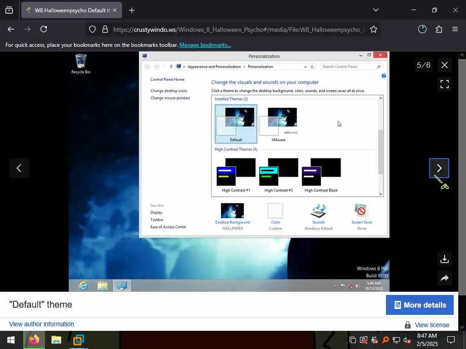This screenshot has height=349, width=466.
Task: Click the muted volume tray icon
Action: [x=406, y=340]
